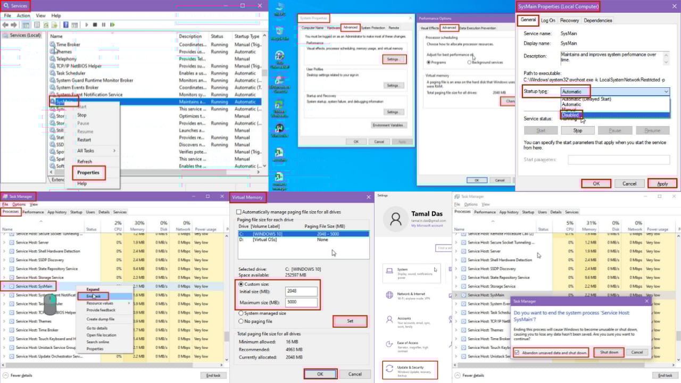Choose Properties in Services context menu
Image resolution: width=681 pixels, height=383 pixels.
(x=88, y=172)
